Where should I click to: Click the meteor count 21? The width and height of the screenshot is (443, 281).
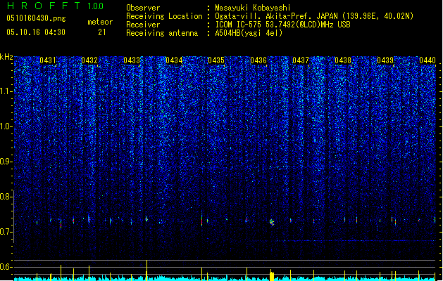coord(102,32)
